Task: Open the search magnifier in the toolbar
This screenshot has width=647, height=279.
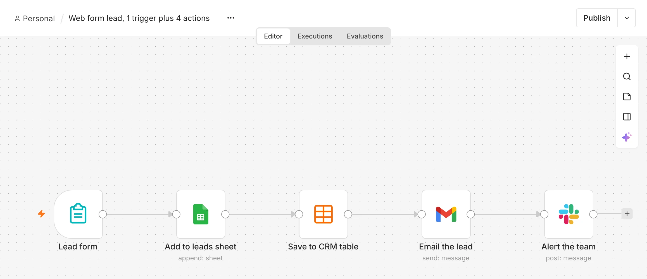Action: click(627, 76)
